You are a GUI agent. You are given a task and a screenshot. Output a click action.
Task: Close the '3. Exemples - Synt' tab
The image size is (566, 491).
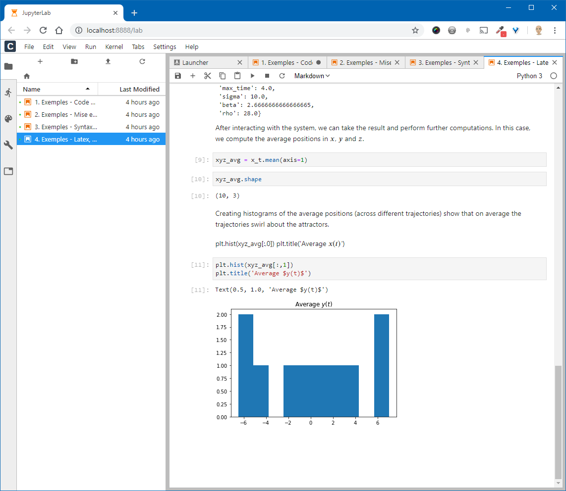coord(476,62)
